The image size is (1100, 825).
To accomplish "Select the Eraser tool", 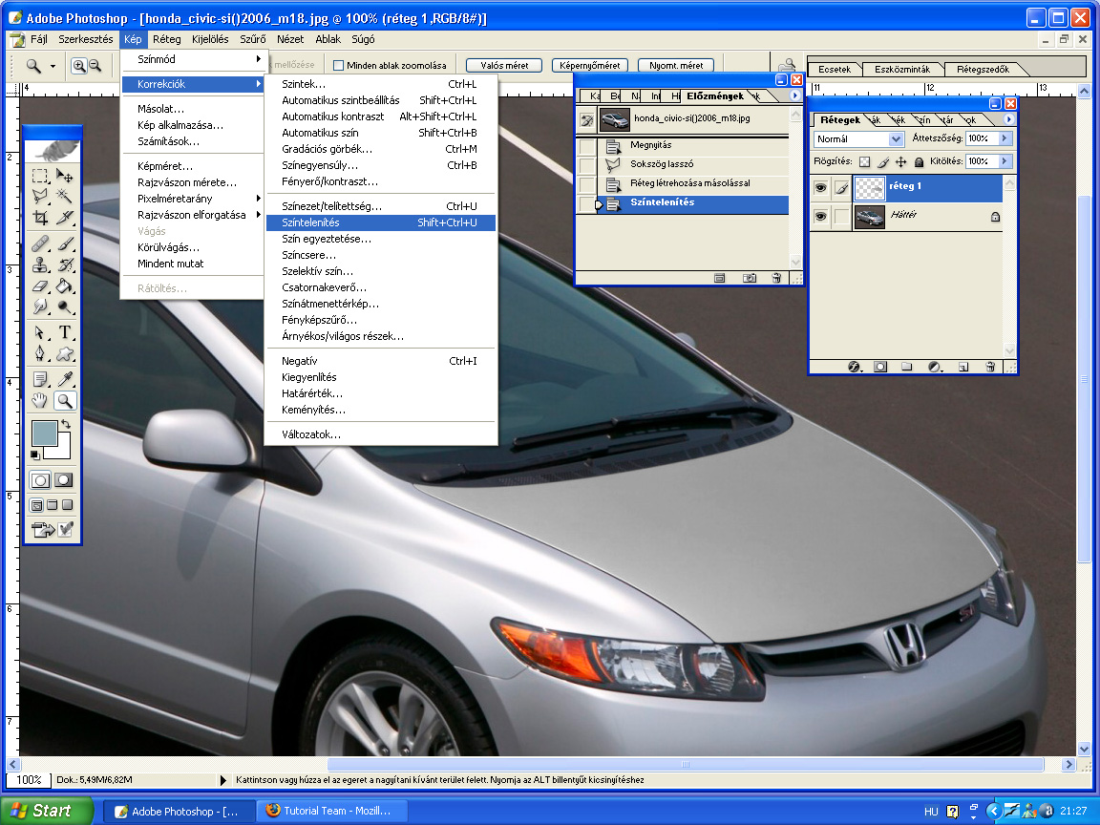I will (40, 286).
